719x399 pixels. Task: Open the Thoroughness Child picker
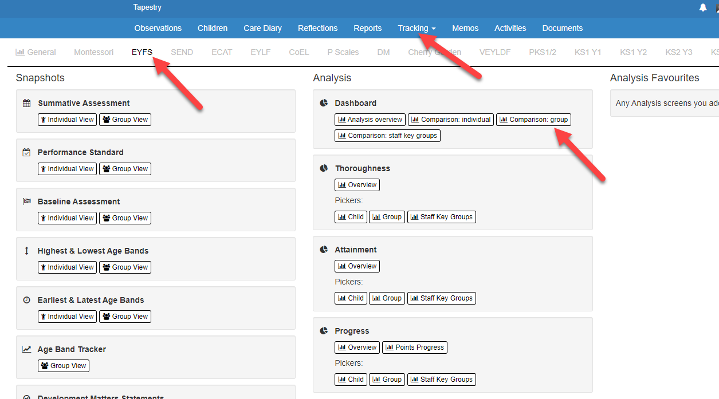pos(351,217)
